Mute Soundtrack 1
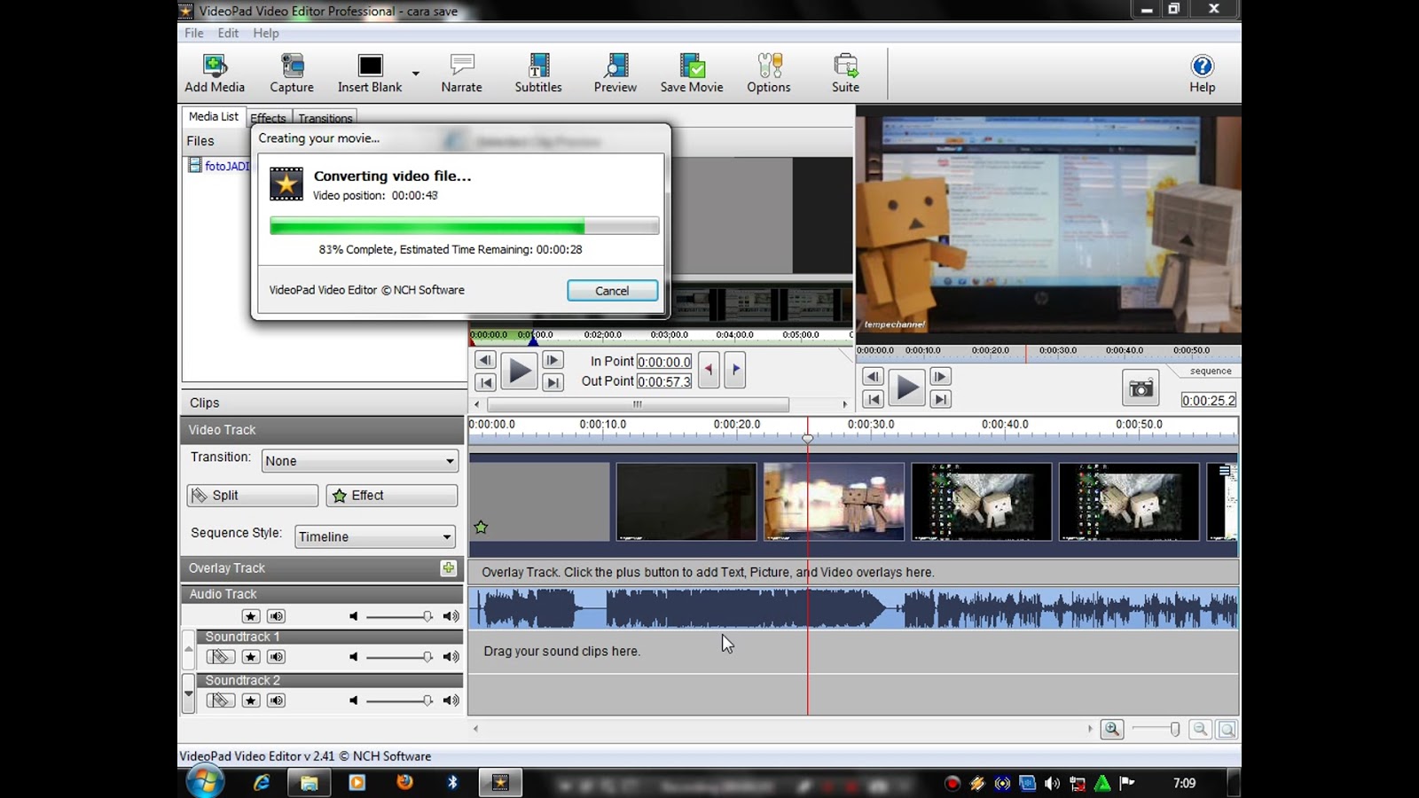 click(x=277, y=657)
